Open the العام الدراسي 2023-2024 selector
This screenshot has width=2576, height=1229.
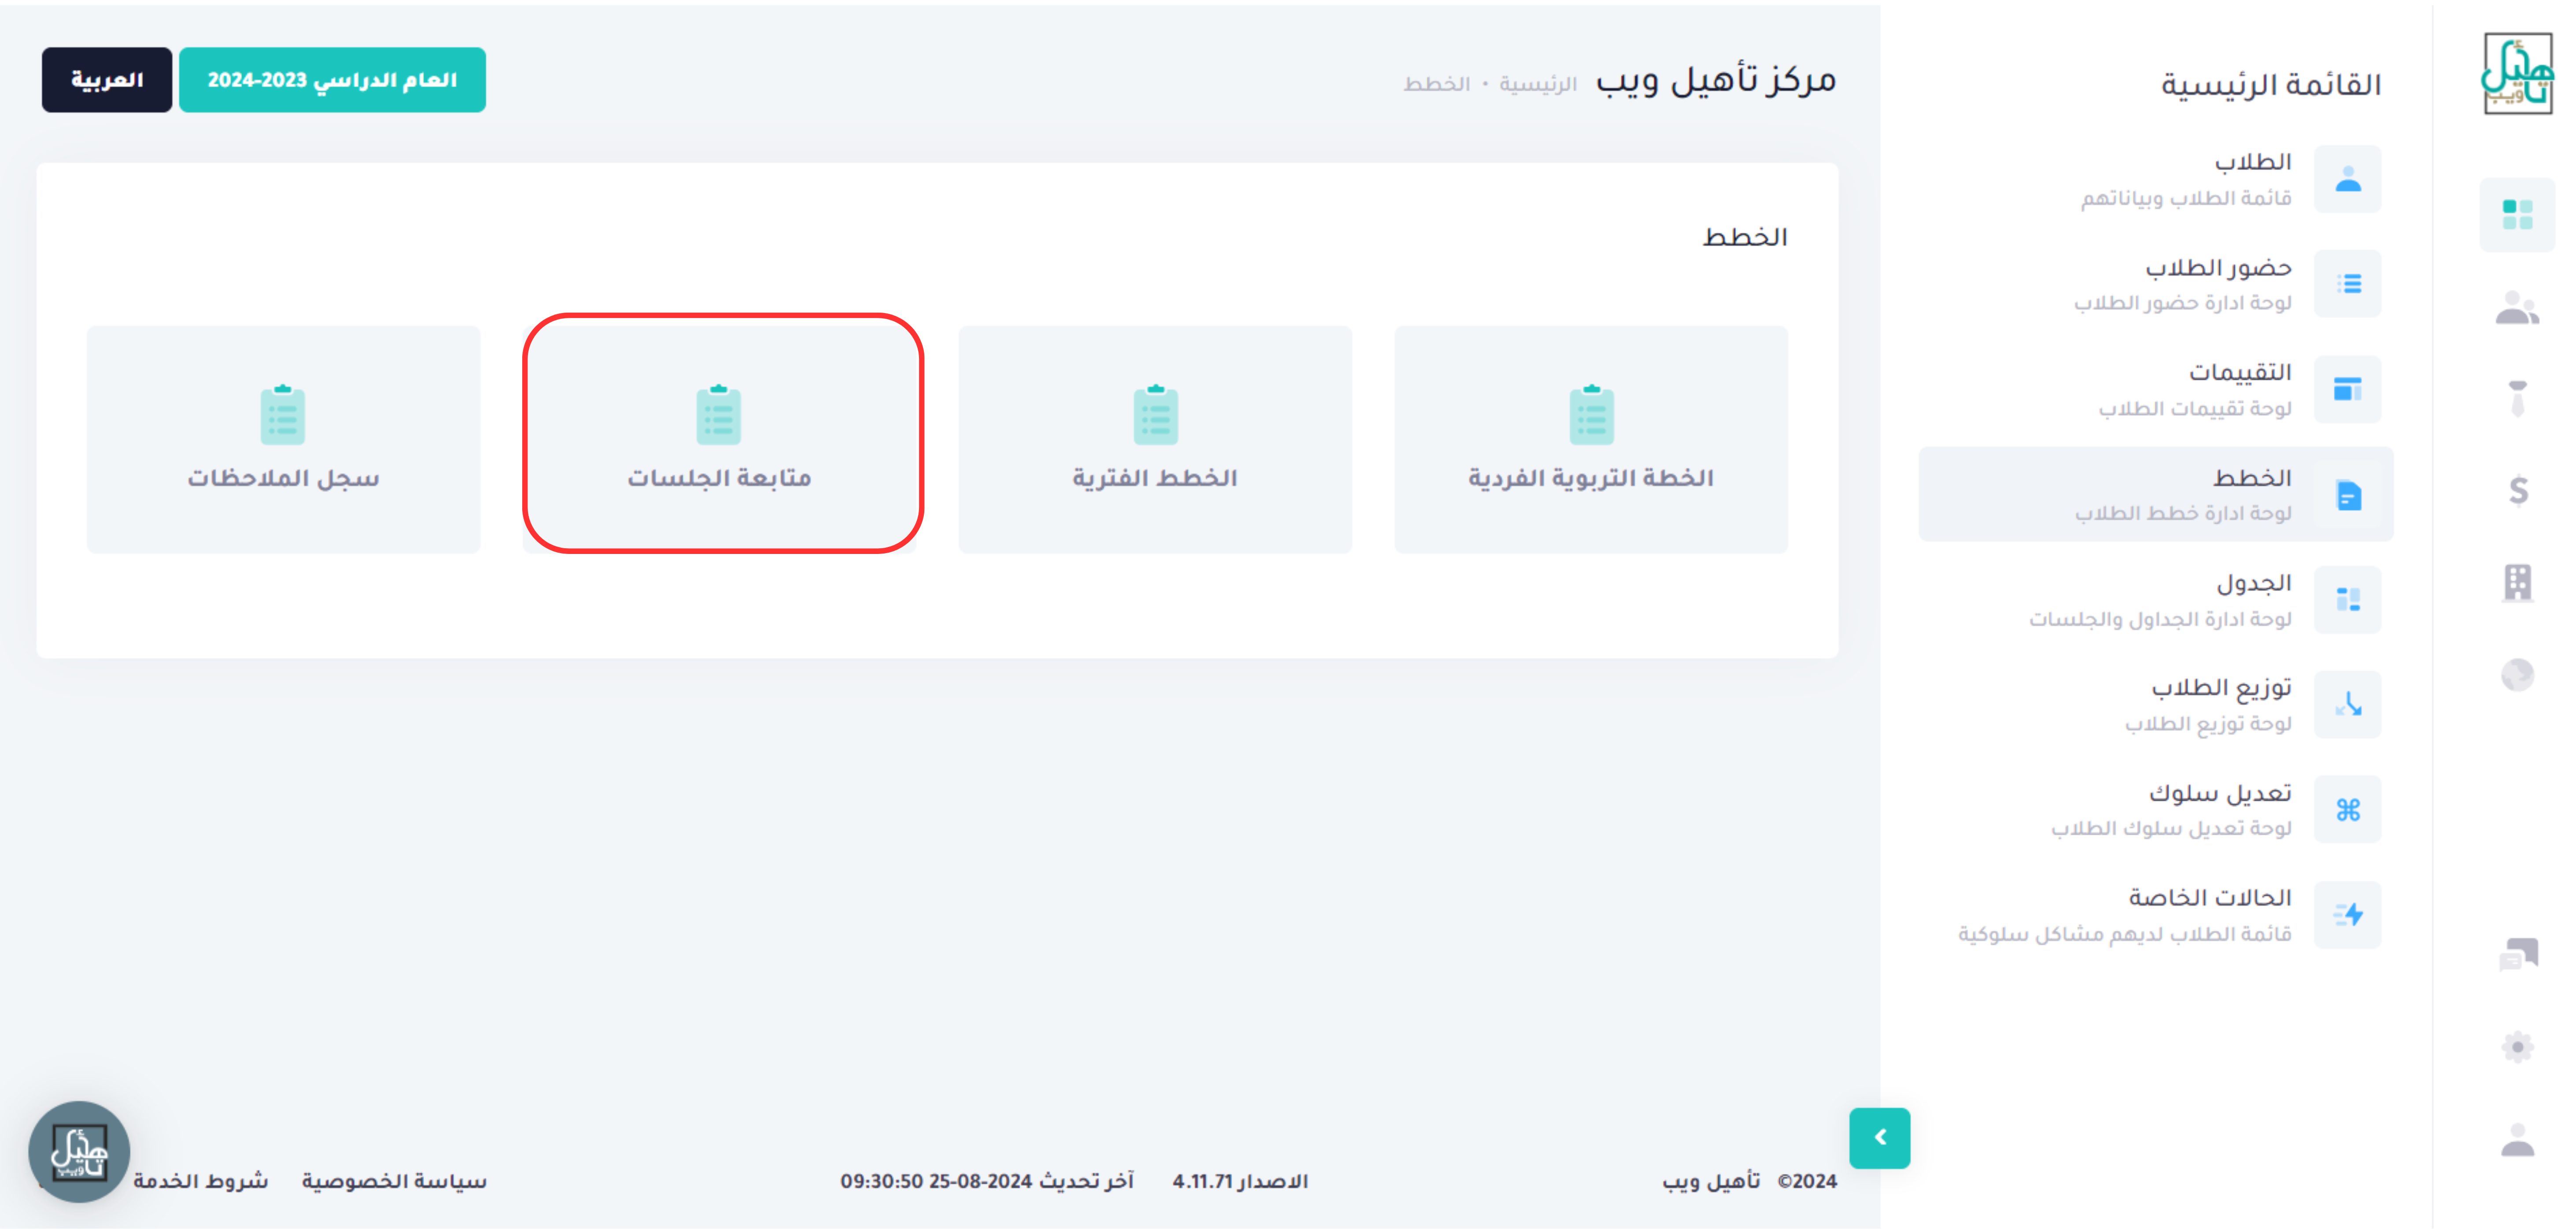pos(332,80)
